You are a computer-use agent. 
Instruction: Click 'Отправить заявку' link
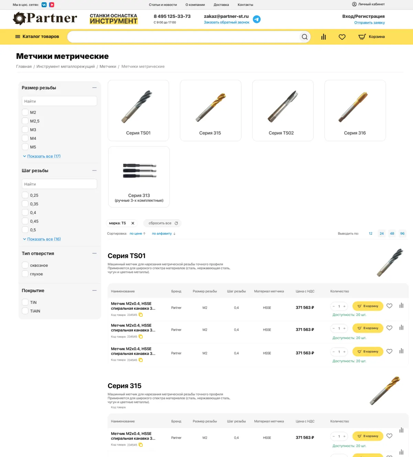(370, 23)
